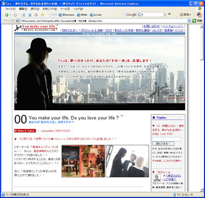Open the ツール(T) menu
The height and width of the screenshot is (198, 205).
pyautogui.click(x=65, y=9)
